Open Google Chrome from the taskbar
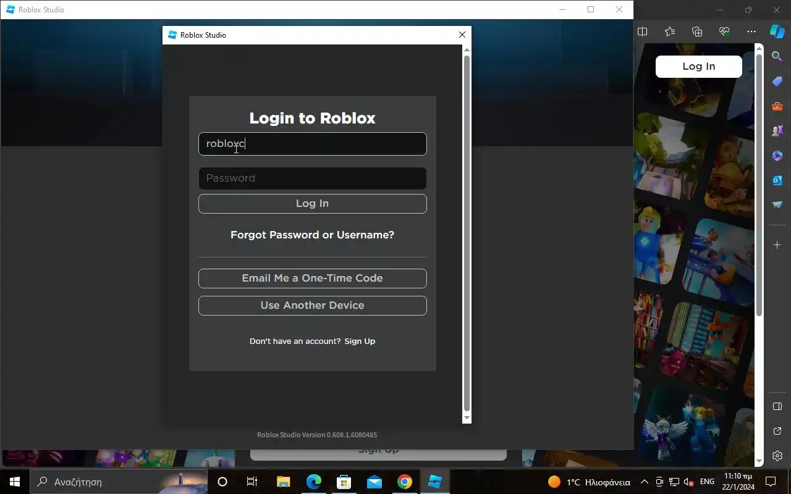 [405, 482]
